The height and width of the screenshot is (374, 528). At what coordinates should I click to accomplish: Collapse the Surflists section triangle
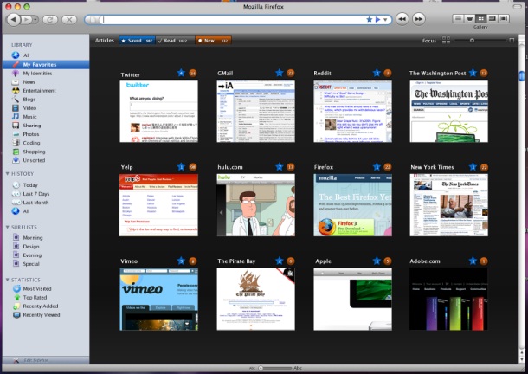7,227
